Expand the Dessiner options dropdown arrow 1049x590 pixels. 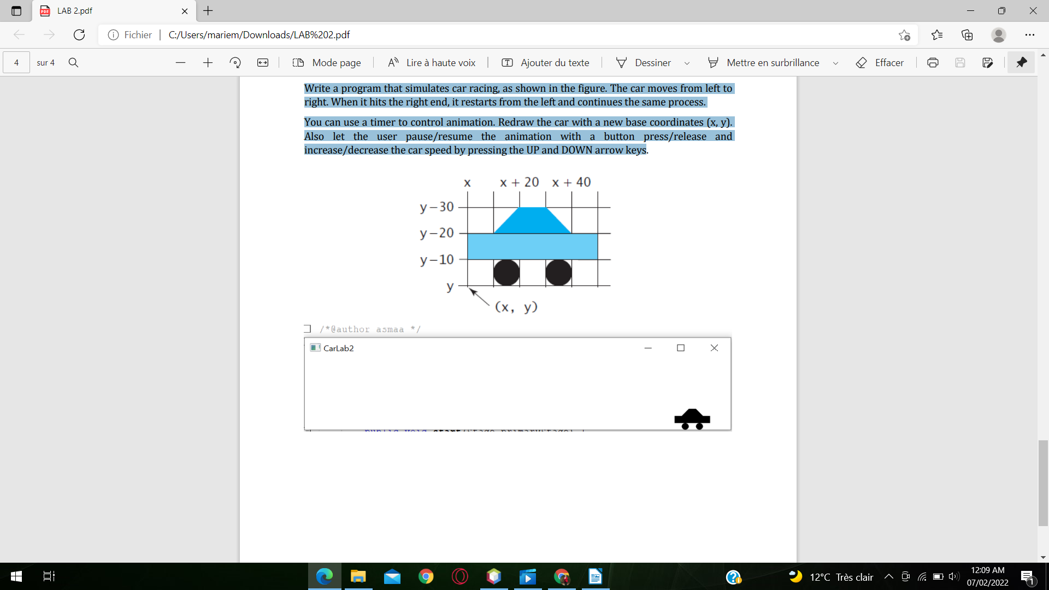(687, 63)
